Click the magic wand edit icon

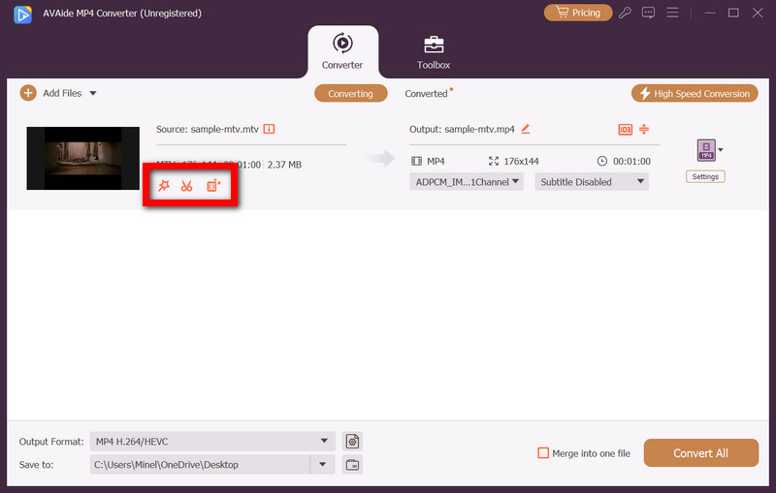click(164, 185)
